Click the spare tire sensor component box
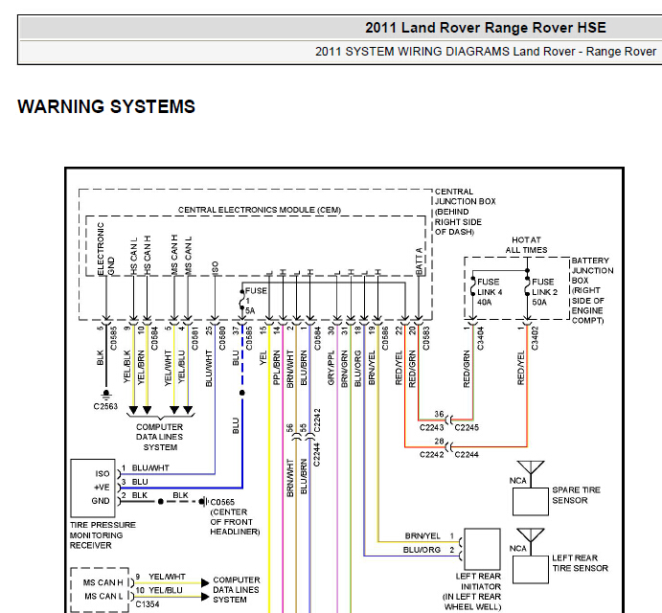Image resolution: width=662 pixels, height=613 pixels. pos(531,502)
